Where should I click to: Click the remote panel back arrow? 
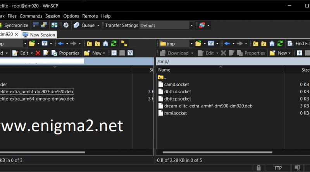coord(227,43)
